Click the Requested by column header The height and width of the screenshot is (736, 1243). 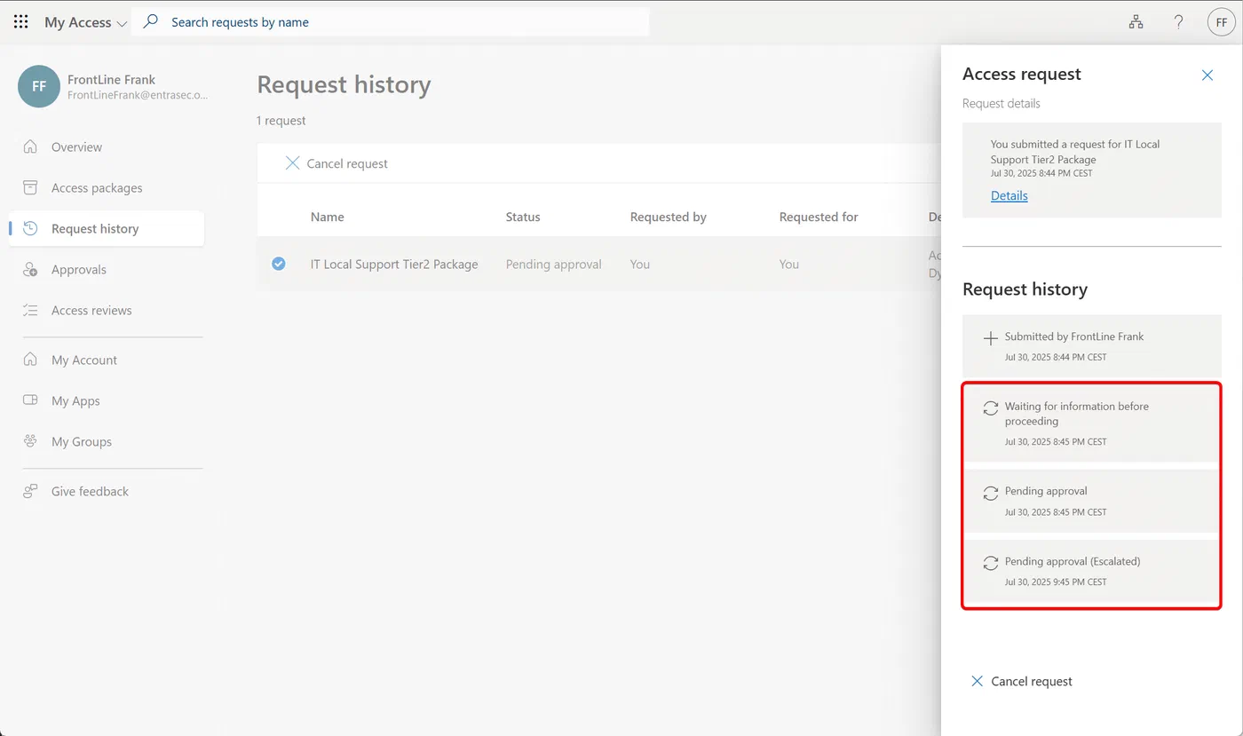point(669,217)
